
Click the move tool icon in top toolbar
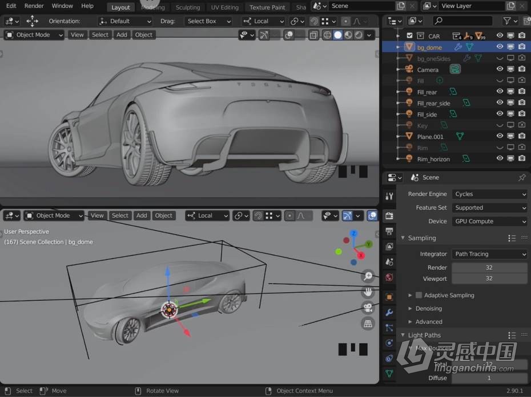coord(32,21)
